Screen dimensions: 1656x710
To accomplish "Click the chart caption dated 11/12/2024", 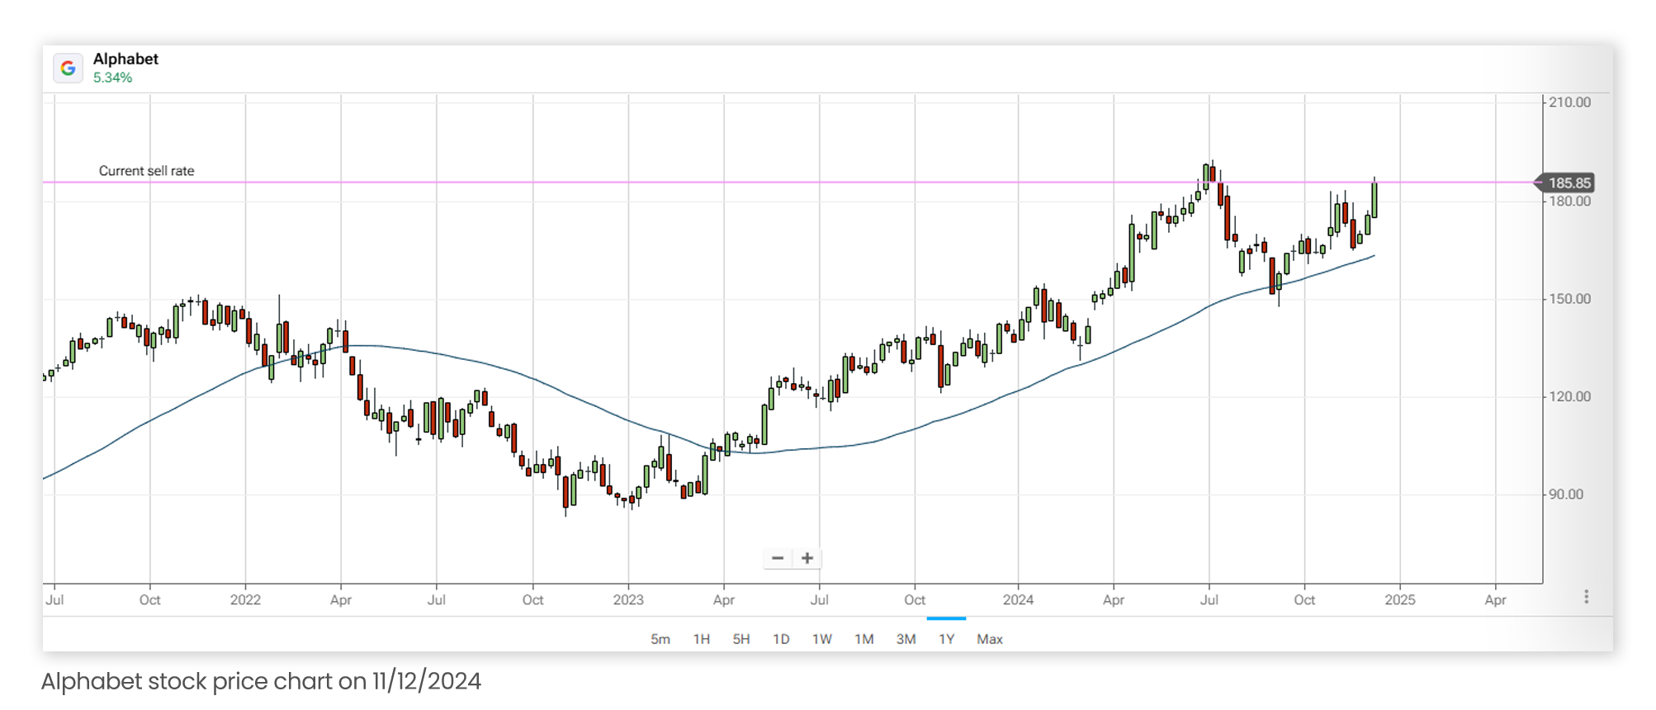I will point(261,681).
